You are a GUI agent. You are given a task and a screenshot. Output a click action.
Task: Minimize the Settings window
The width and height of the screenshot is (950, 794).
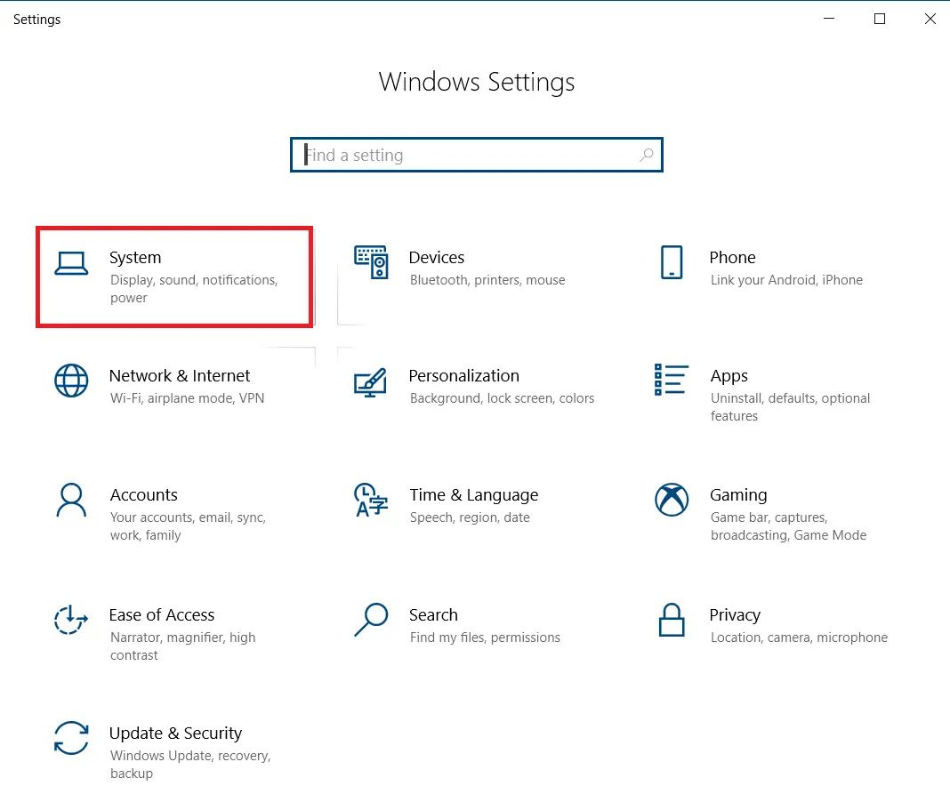829,19
